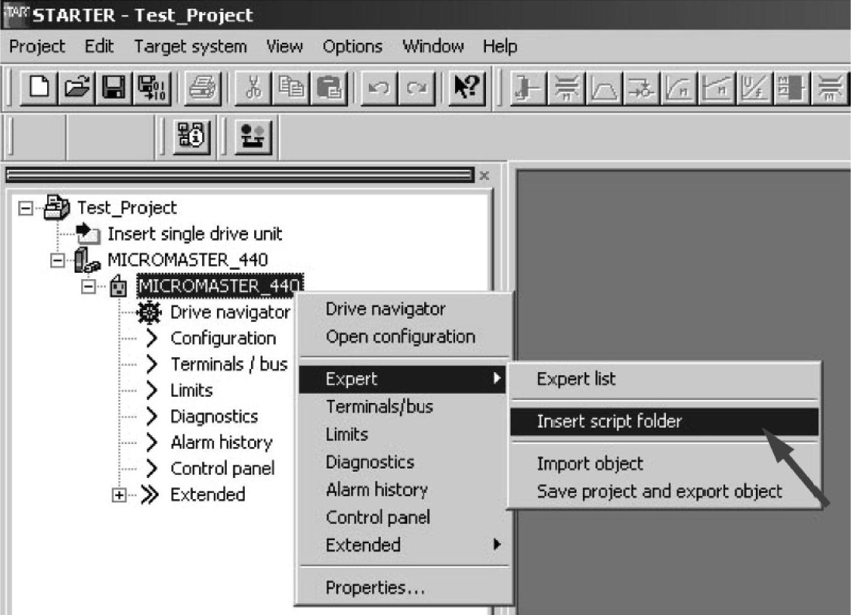The height and width of the screenshot is (615, 851).
Task: Select Insert single drive unit
Action: (194, 234)
